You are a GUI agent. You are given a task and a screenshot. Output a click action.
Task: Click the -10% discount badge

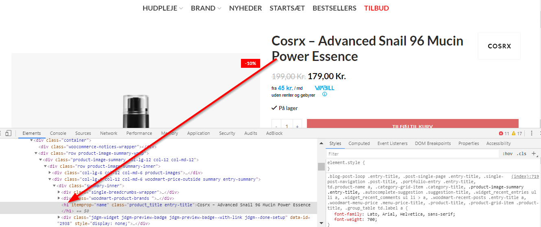[x=250, y=63]
